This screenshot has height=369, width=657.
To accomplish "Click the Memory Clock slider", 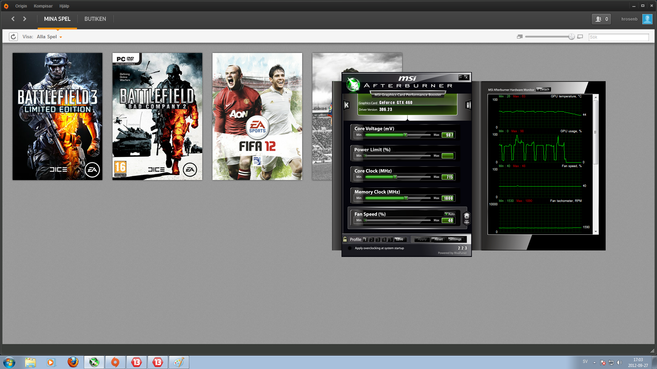I will (x=398, y=198).
